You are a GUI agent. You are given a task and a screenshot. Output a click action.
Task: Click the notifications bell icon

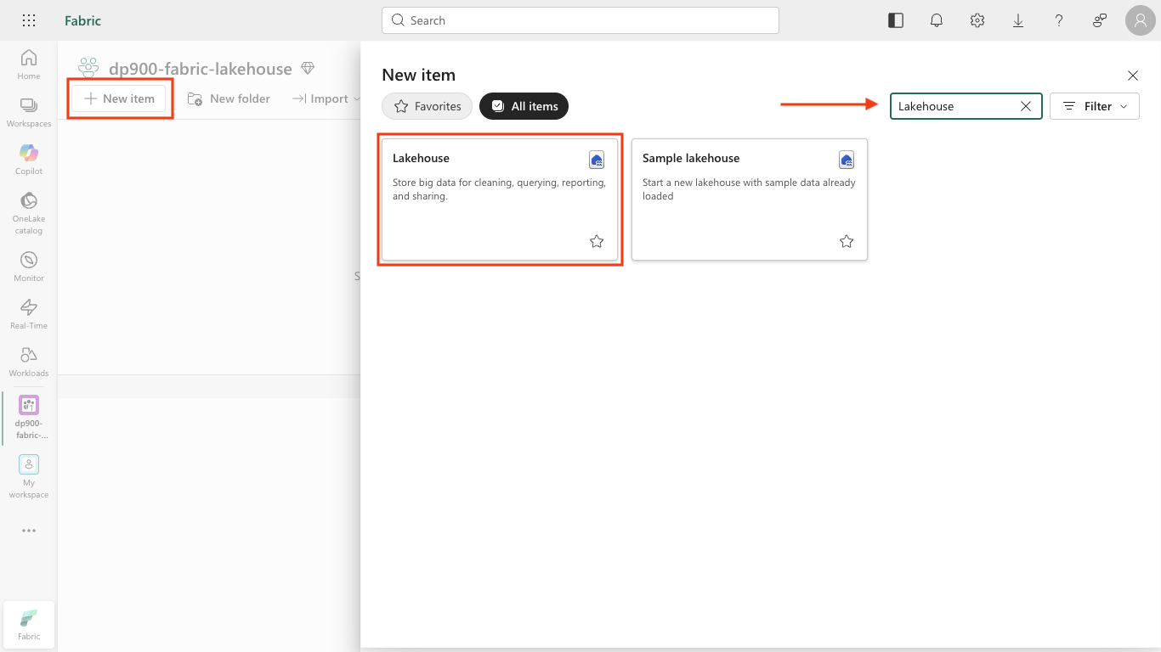coord(937,20)
